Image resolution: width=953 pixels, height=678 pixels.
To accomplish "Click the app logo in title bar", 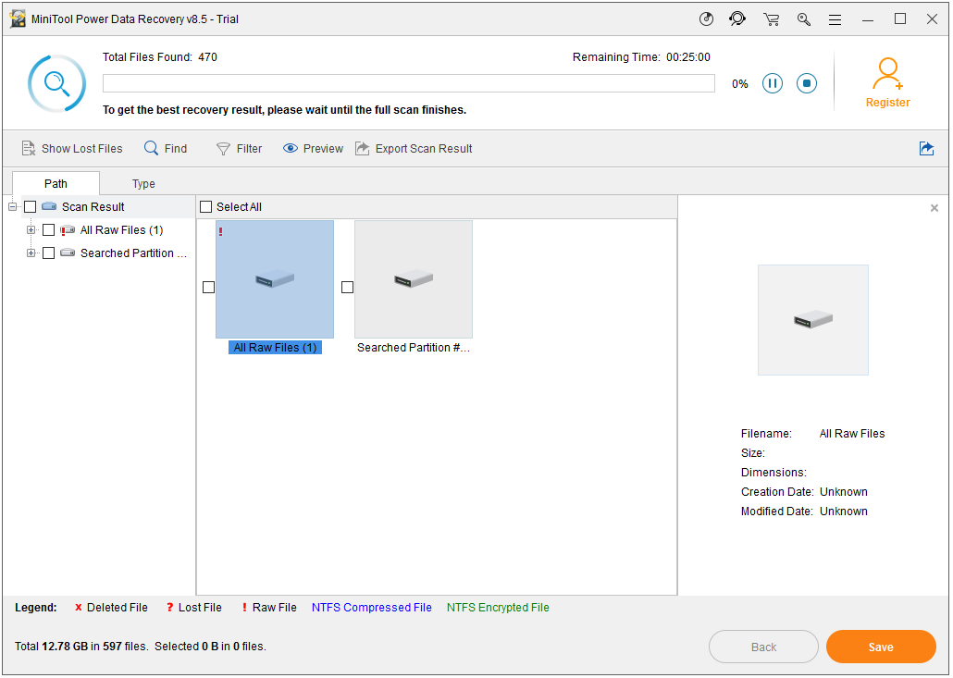I will [19, 18].
